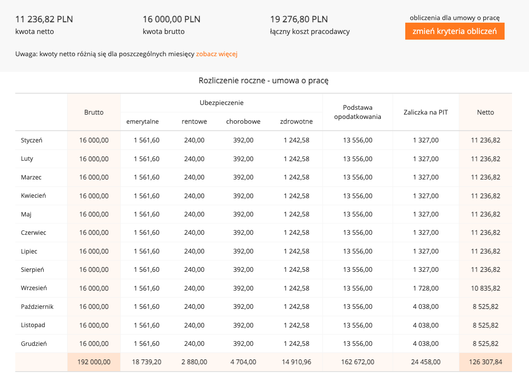Select the 'chorobowe' sub-column header
The width and height of the screenshot is (529, 379).
[243, 122]
